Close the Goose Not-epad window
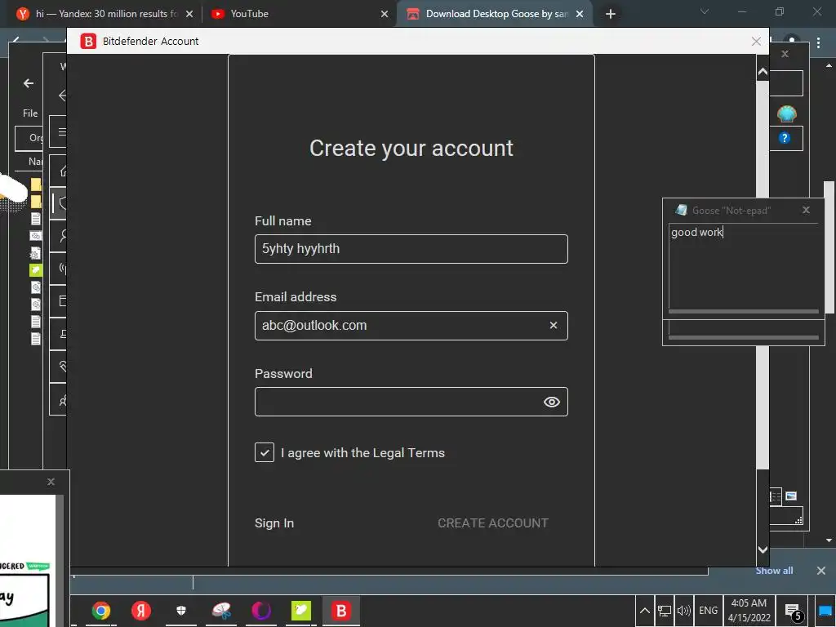Screen dimensions: 836x627 806,210
